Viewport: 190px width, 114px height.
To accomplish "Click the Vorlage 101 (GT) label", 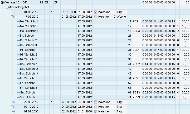I will point(16,2).
